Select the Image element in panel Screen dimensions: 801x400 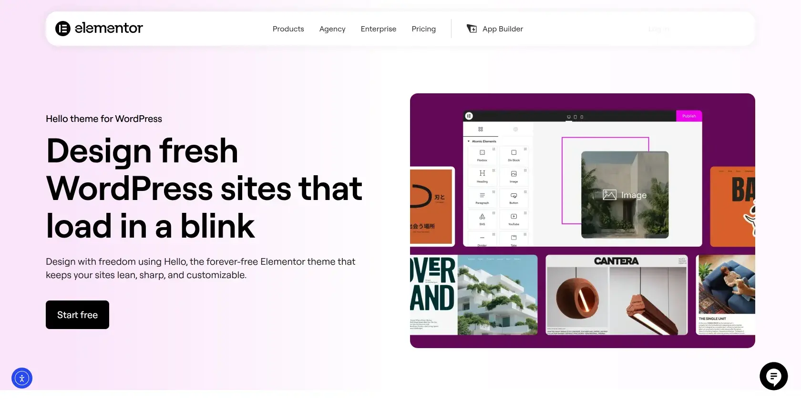pyautogui.click(x=513, y=176)
